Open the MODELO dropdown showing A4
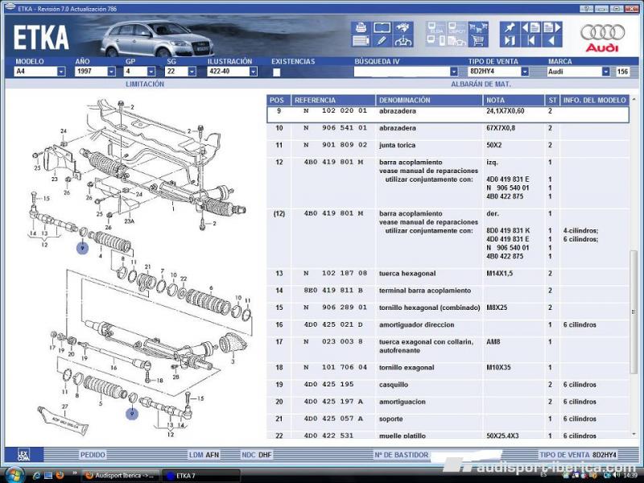The image size is (644, 483). click(x=39, y=72)
